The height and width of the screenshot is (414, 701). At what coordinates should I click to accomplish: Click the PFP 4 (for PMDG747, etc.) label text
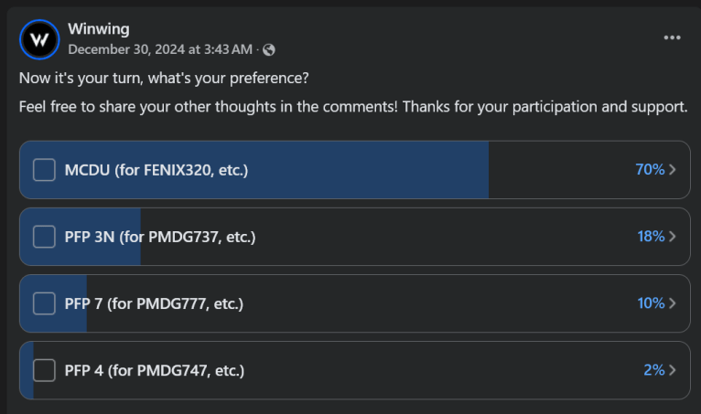(154, 370)
